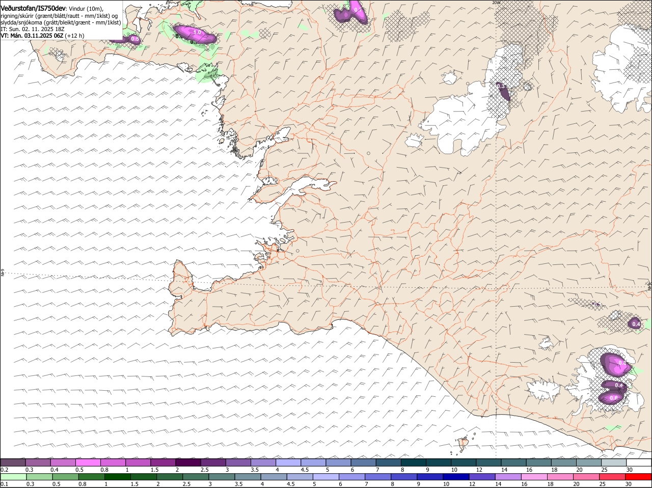Viewport: 652px width, 488px height.
Task: Click the 0.4 precipitation label at right edge
Action: point(636,324)
